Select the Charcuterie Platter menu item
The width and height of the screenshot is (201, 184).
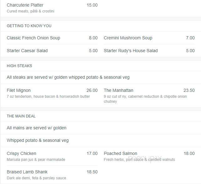[25, 5]
